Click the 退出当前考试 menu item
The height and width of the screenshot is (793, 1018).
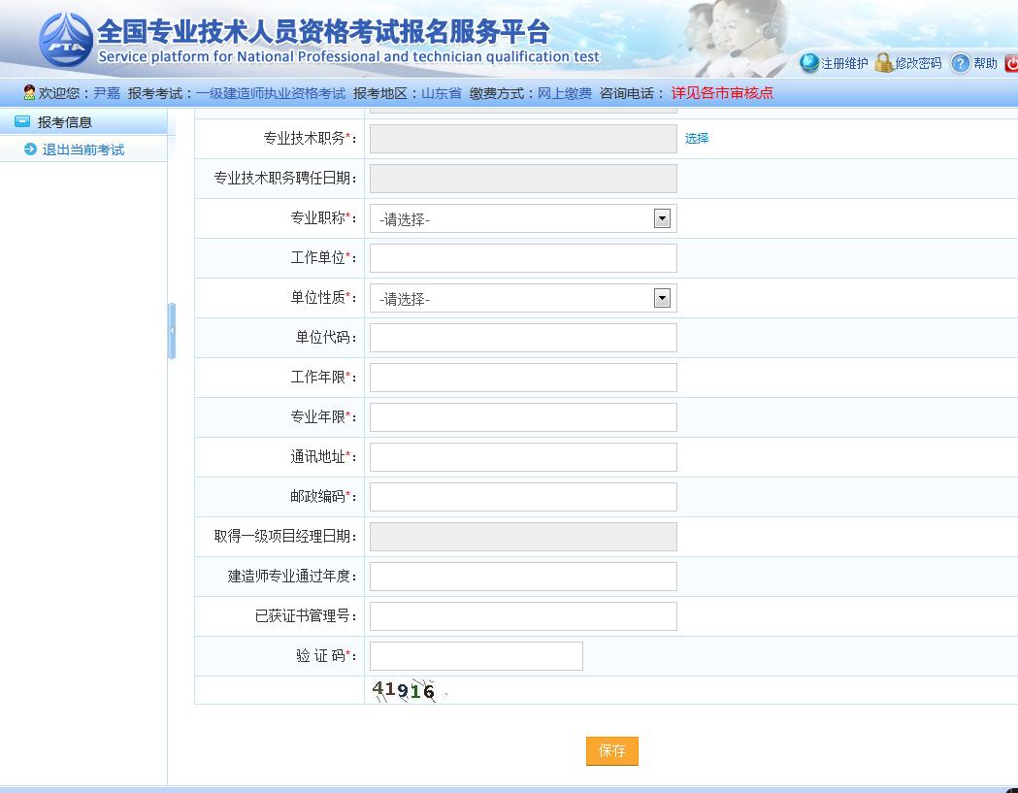pyautogui.click(x=83, y=149)
